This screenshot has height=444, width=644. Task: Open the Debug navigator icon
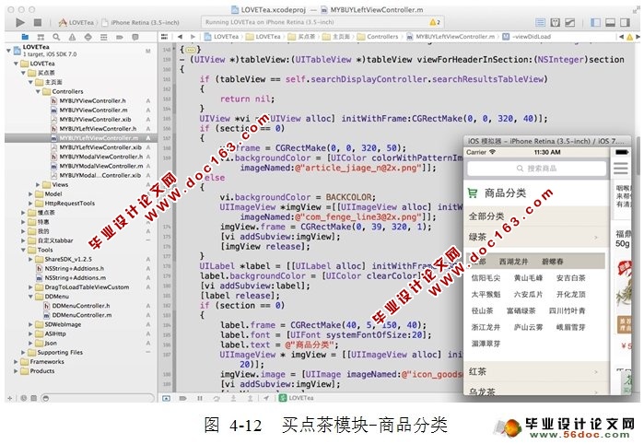(103, 37)
